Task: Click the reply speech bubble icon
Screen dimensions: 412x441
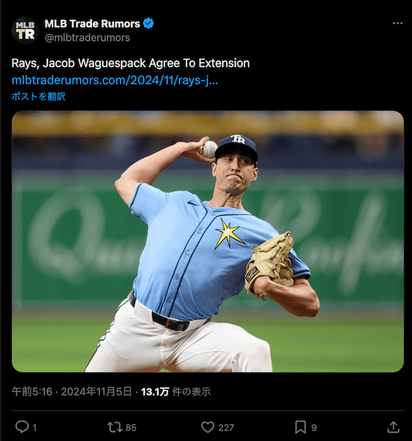Action: coord(21,427)
